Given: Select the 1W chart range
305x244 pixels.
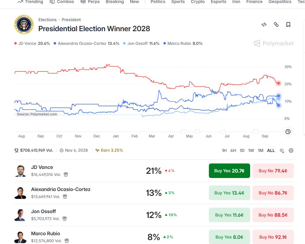Looking at the screenshot, I should click(x=251, y=150).
